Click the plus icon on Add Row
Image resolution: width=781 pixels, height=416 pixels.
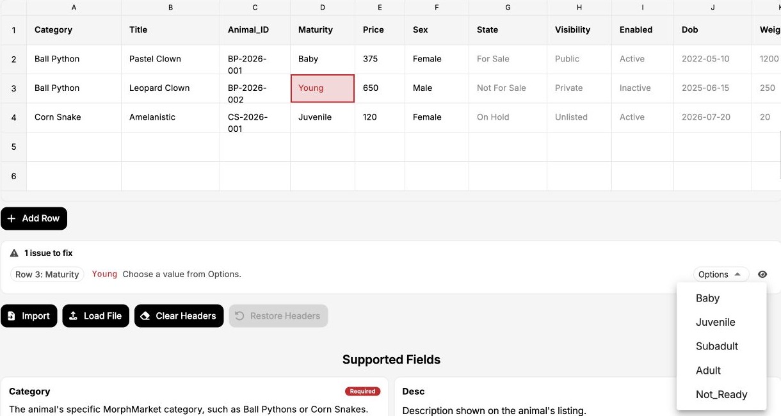(12, 218)
